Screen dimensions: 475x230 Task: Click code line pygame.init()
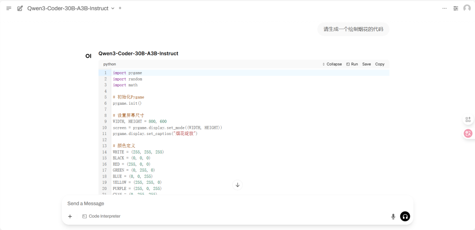tap(127, 103)
